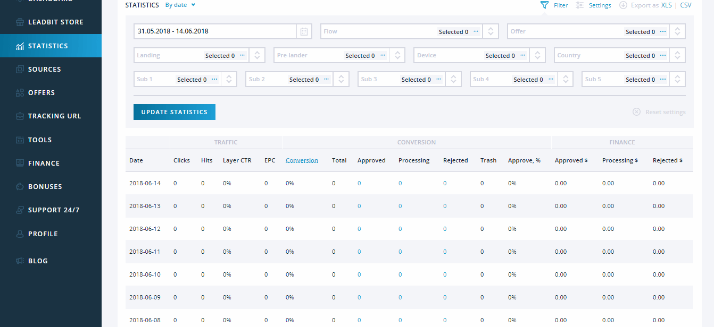Click the calendar icon in date field

pos(304,32)
